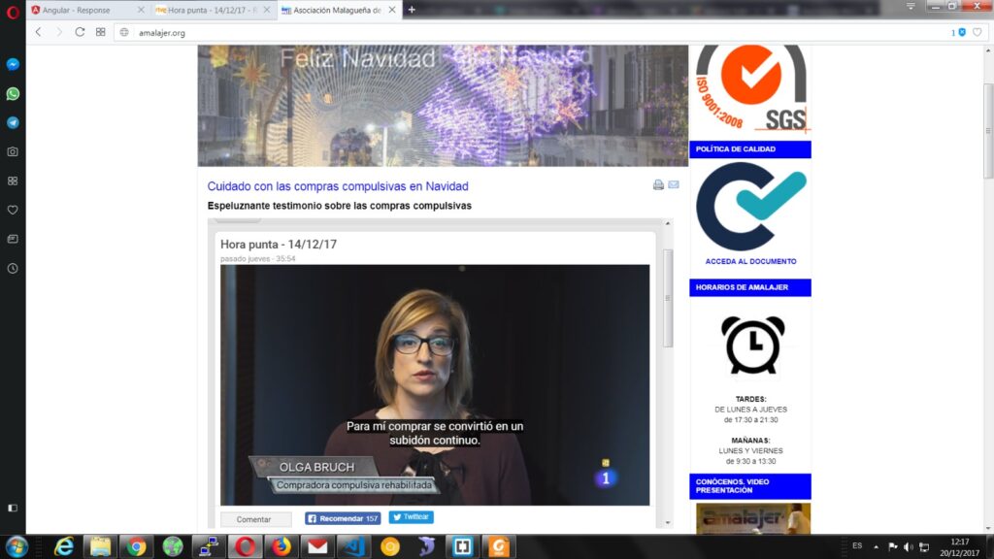Open Telegram in the Opera sidebar
Image resolution: width=994 pixels, height=559 pixels.
tap(13, 123)
